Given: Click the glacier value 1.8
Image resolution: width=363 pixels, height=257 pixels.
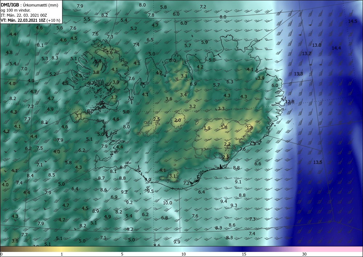Looking at the screenshot, I should pyautogui.click(x=224, y=127).
